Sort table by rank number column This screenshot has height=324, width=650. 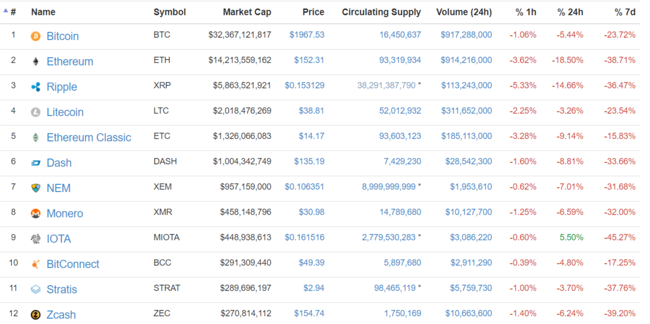point(13,12)
